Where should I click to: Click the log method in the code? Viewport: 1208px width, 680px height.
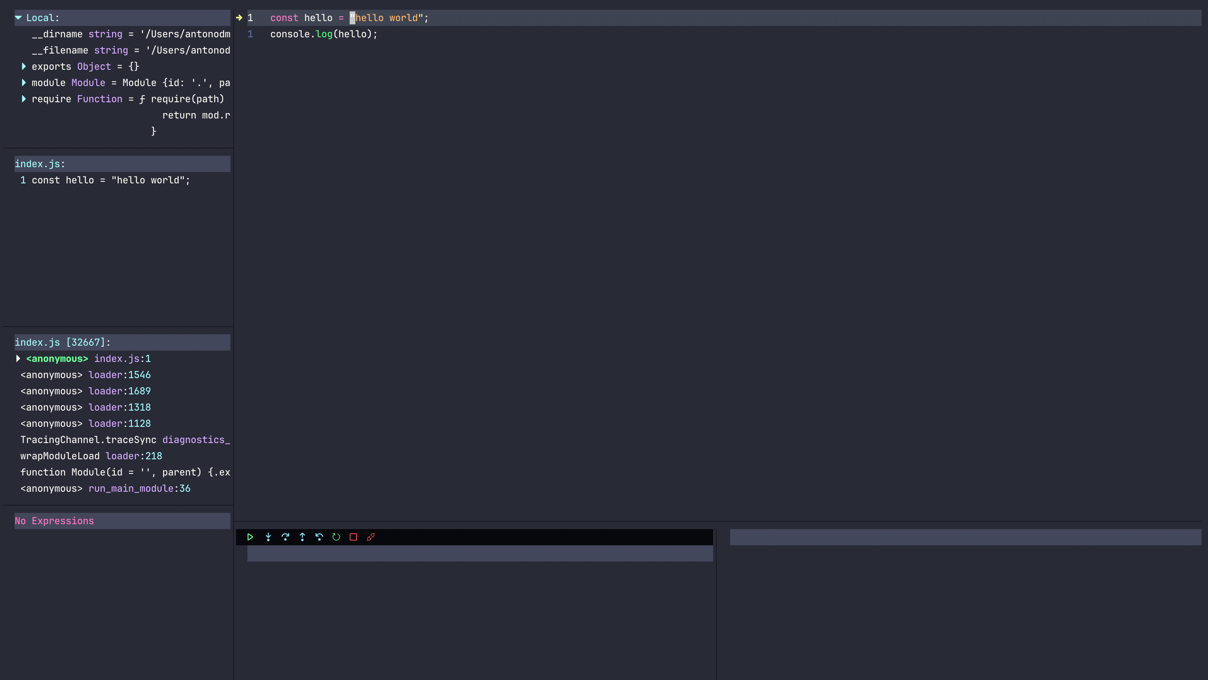(x=324, y=34)
